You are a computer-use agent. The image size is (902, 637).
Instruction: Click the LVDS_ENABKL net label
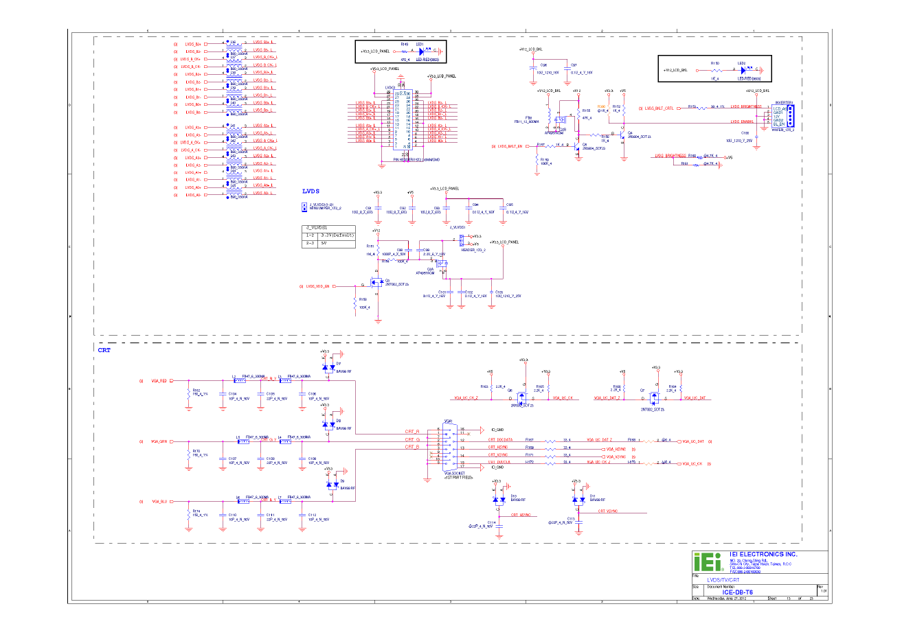[x=742, y=122]
